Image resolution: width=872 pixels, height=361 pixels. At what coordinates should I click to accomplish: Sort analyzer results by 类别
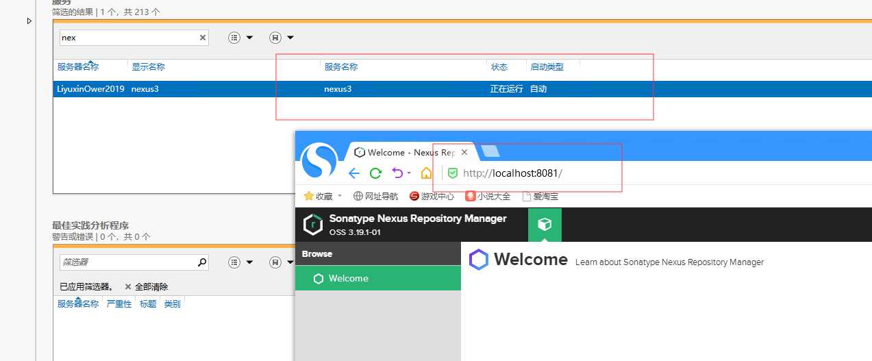172,303
